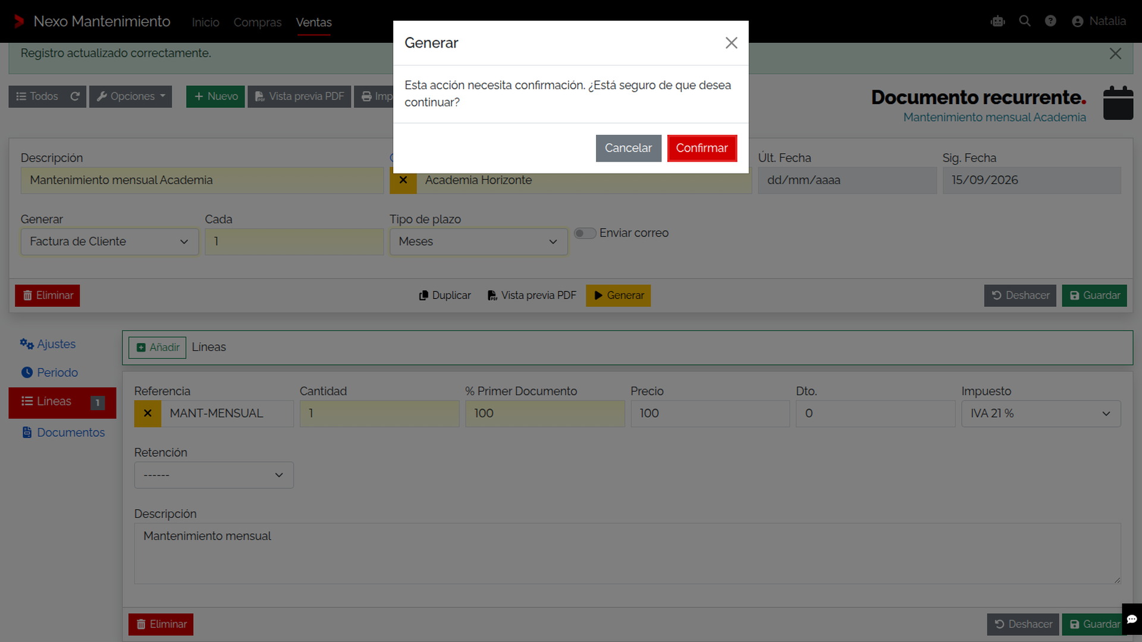Click top toolbar Vista previa PDF
Screen dimensions: 1142x642
click(299, 96)
